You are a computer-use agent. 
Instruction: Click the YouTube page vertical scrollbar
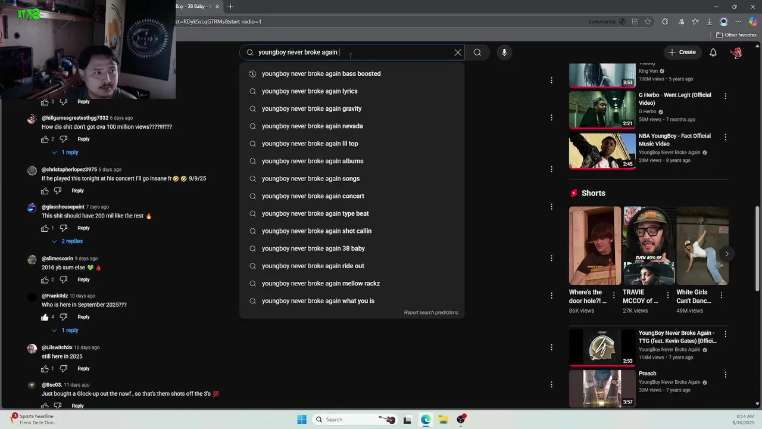757,250
